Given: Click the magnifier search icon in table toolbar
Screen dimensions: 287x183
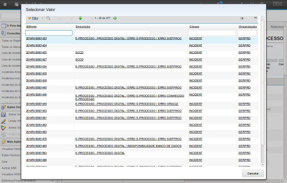Looking at the screenshot, I should pos(48,18).
